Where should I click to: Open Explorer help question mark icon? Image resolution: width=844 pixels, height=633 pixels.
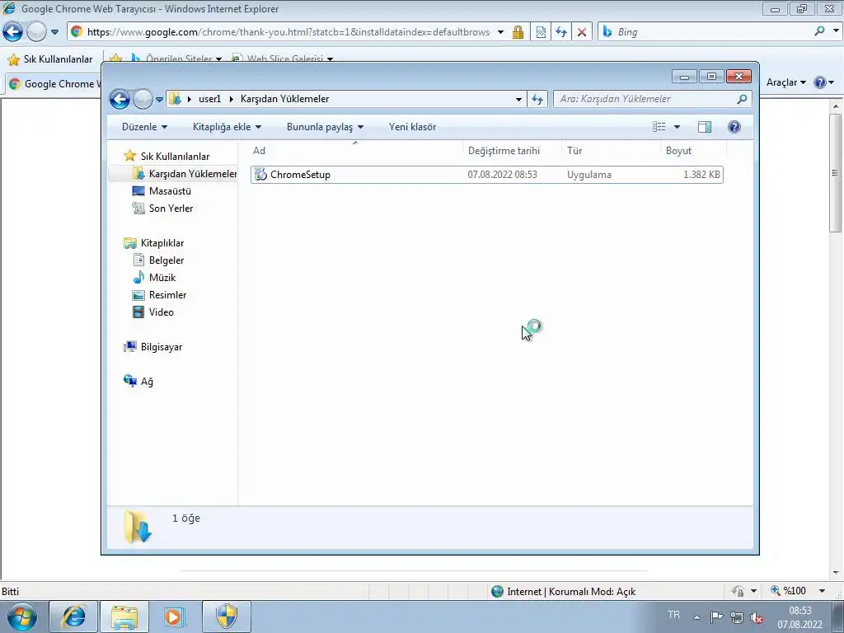[734, 127]
